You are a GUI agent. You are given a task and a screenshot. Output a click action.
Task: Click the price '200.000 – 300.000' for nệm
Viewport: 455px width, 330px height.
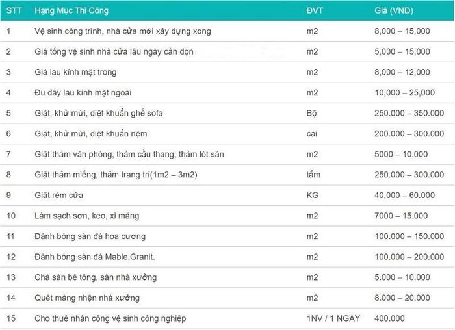point(409,134)
